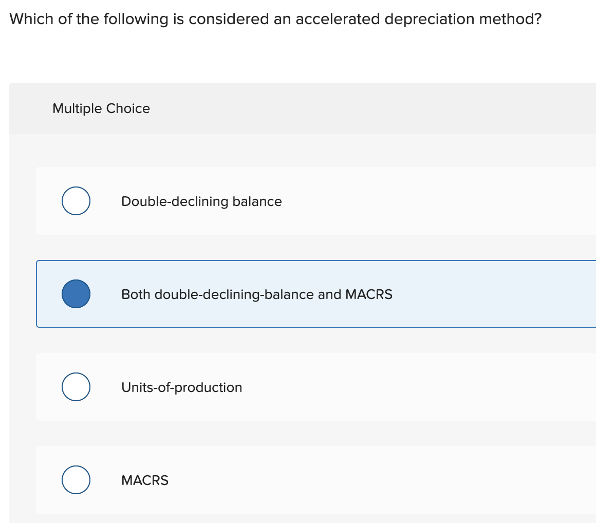Click the gray Multiple Choice banner area
596x523 pixels.
308,108
